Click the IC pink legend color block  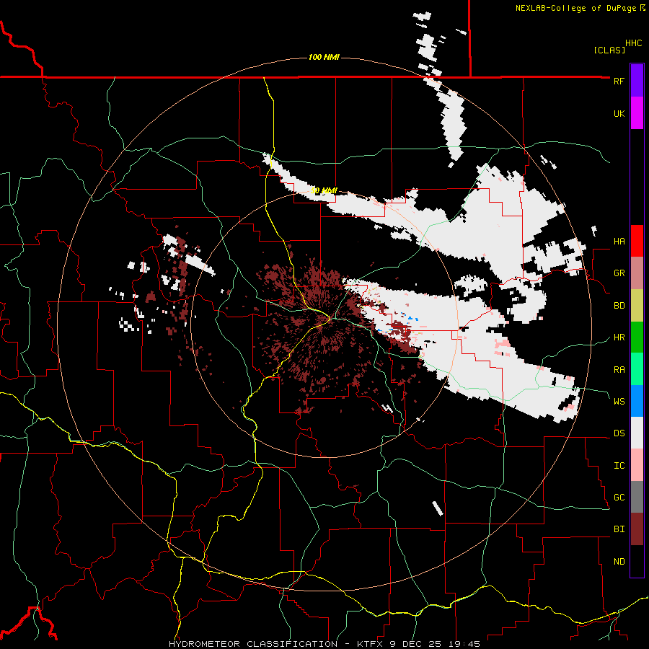click(x=637, y=465)
